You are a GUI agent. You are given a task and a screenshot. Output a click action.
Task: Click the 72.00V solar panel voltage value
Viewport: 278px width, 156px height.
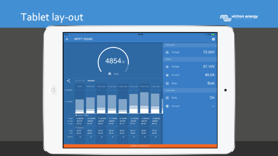209,52
